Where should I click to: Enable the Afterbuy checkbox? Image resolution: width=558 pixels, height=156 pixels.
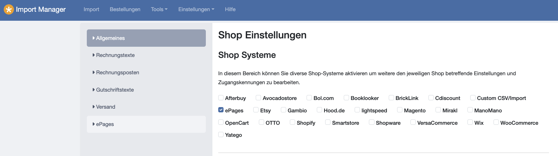pos(221,97)
